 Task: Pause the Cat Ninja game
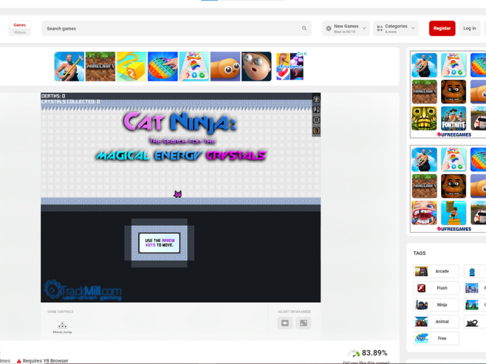coord(316,120)
